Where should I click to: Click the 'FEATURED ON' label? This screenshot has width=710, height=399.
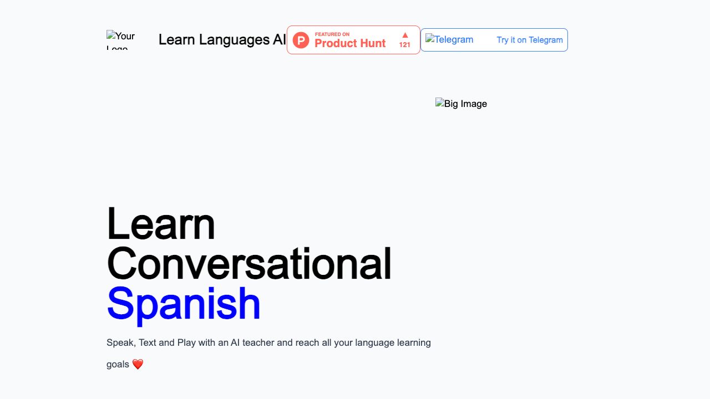(x=332, y=34)
